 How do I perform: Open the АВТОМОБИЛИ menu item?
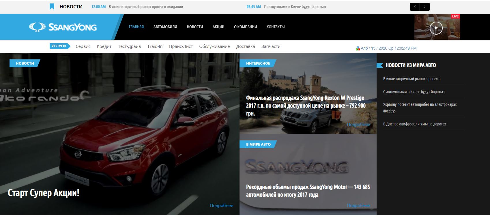(165, 27)
